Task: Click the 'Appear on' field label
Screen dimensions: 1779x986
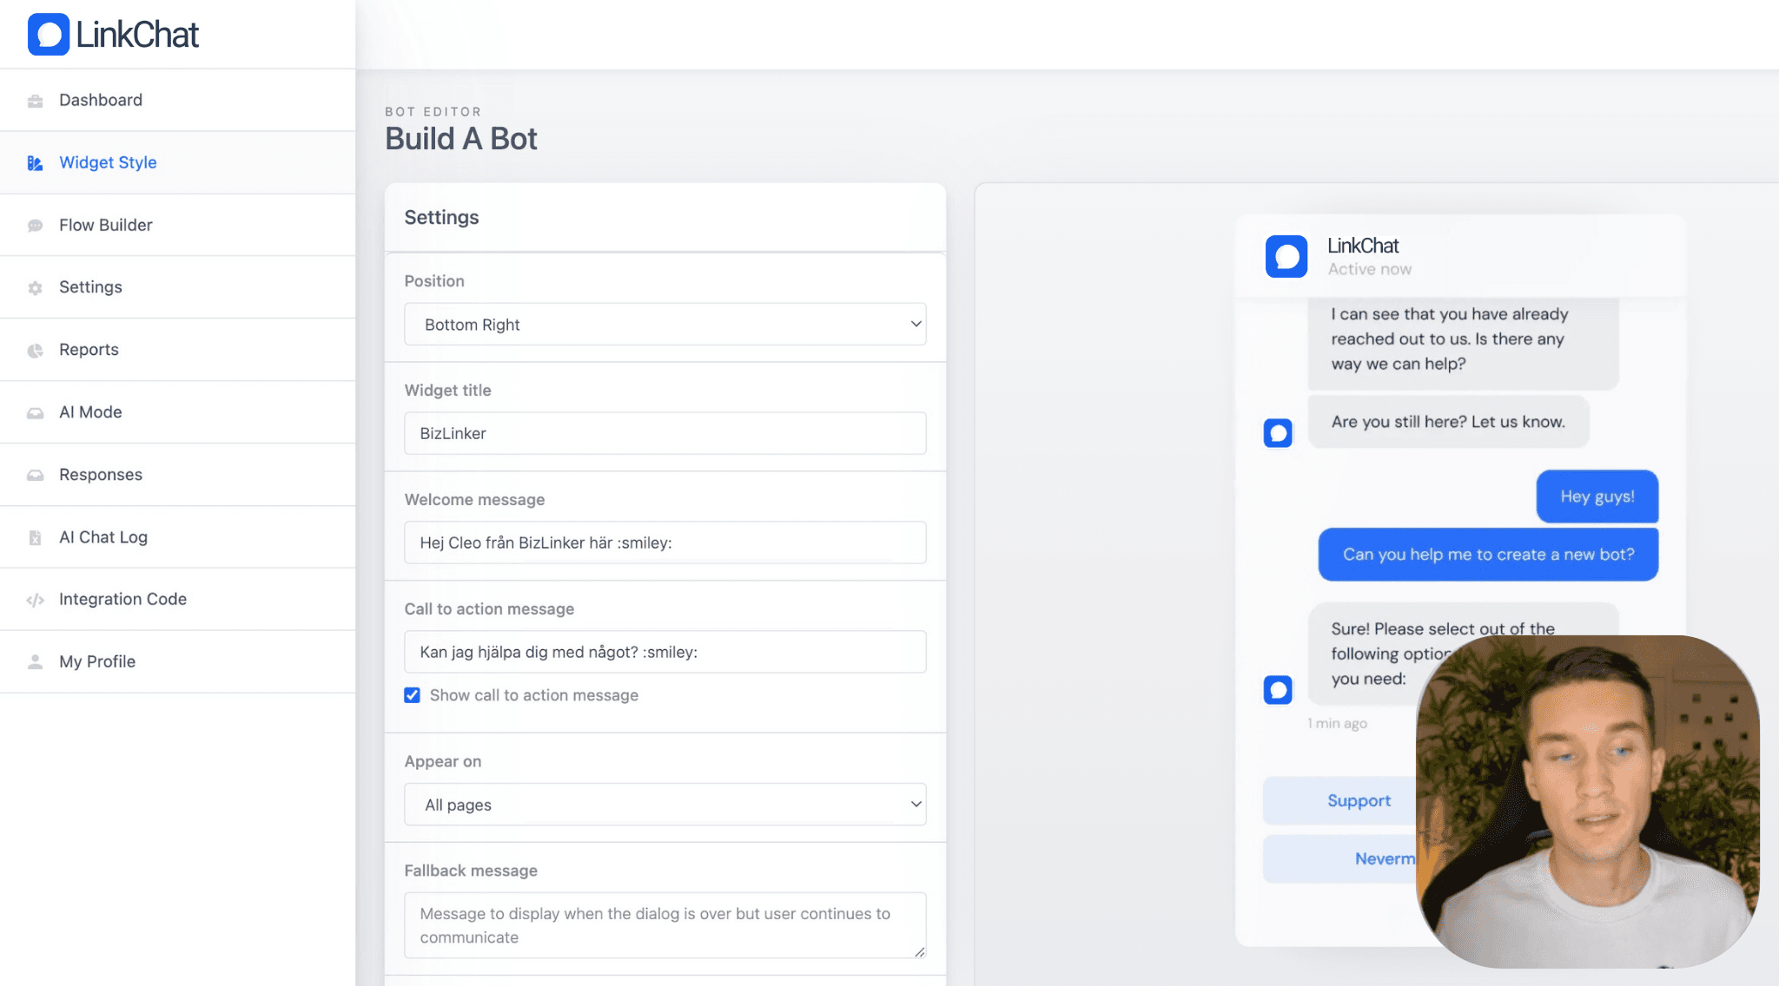Action: click(x=443, y=762)
